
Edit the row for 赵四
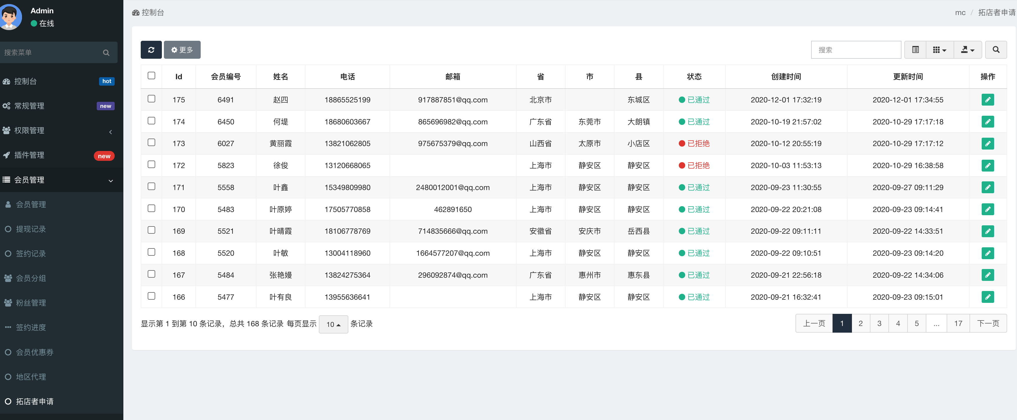(987, 100)
